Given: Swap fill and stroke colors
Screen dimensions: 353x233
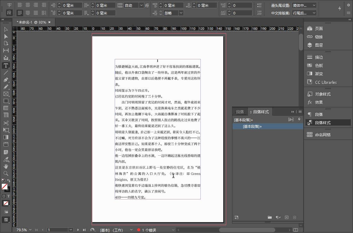Looking at the screenshot, I should pyautogui.click(x=9, y=181).
